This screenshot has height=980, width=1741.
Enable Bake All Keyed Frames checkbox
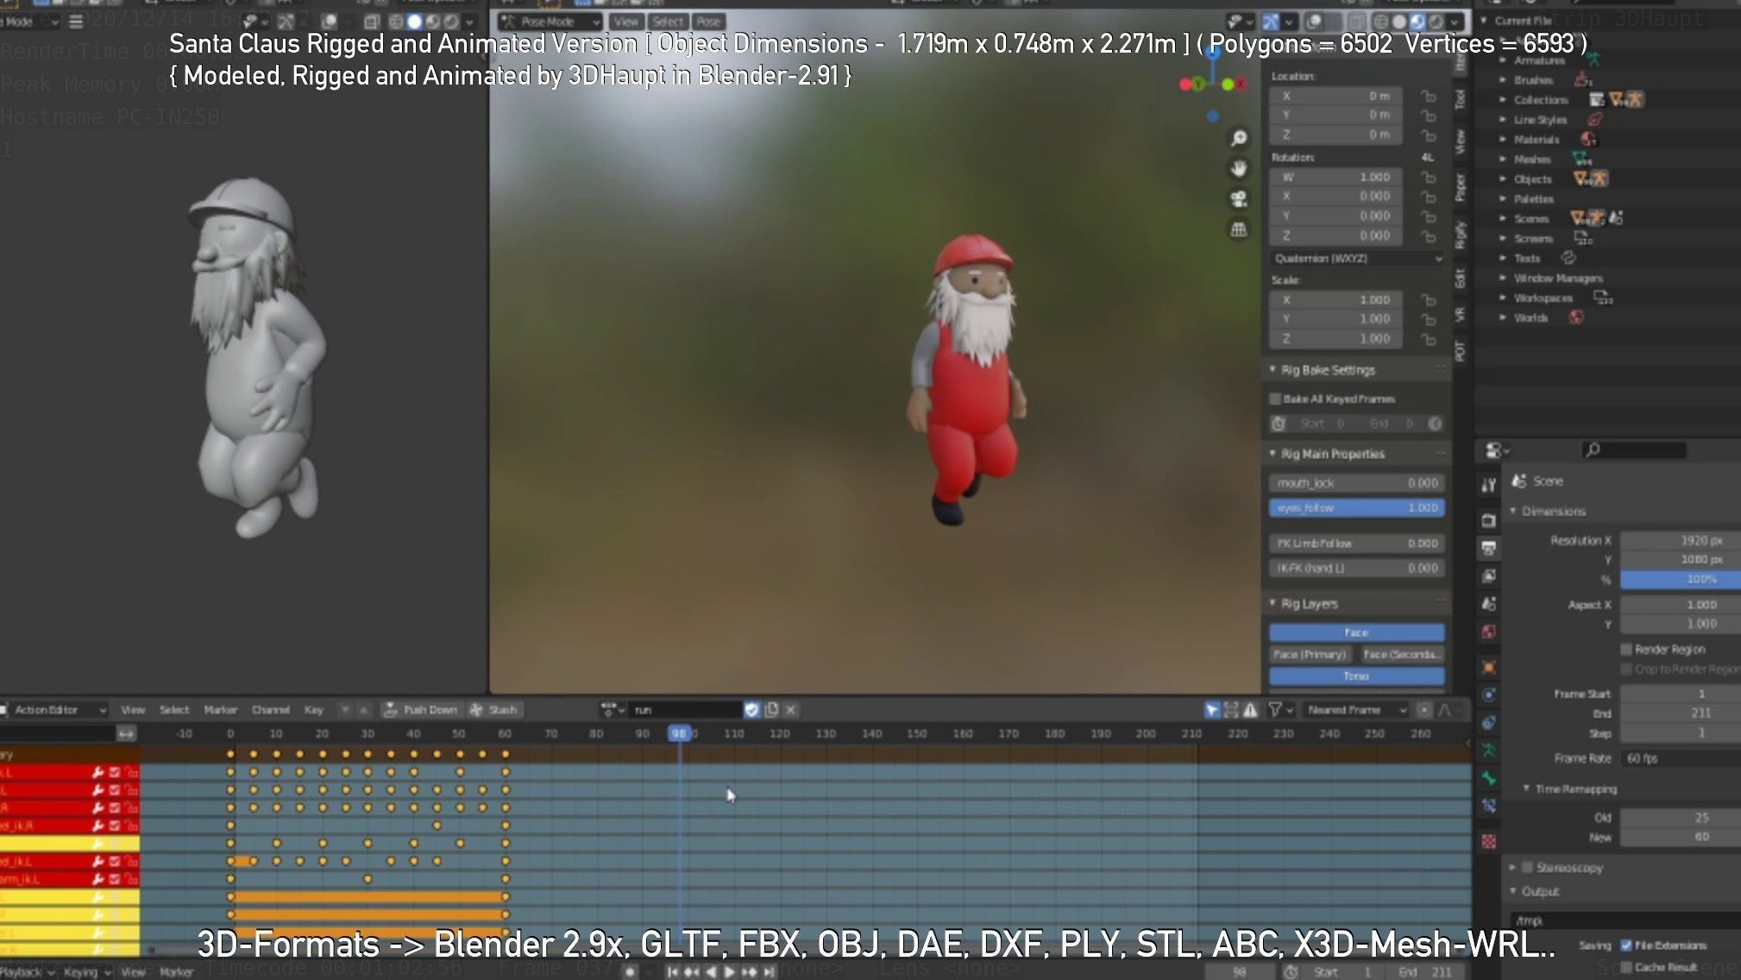click(1275, 399)
